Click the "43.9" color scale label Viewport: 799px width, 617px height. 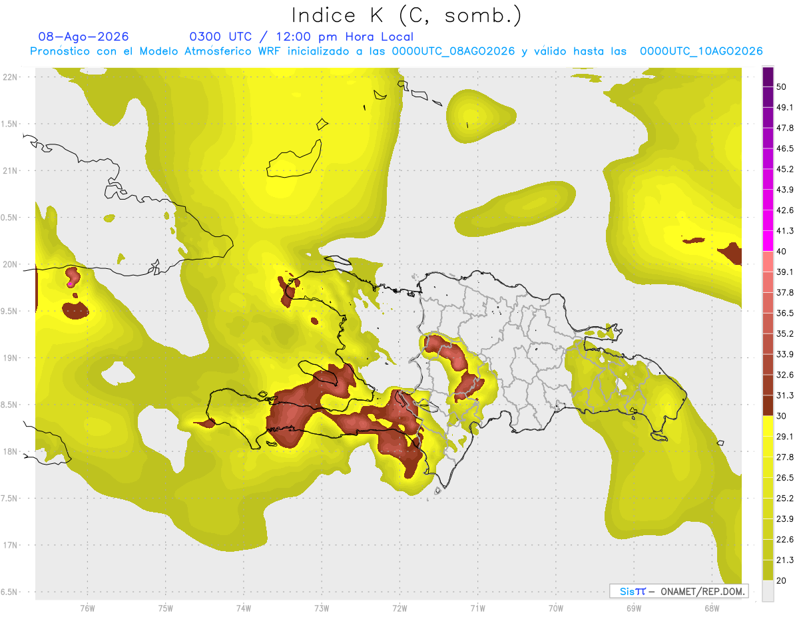[x=785, y=190]
